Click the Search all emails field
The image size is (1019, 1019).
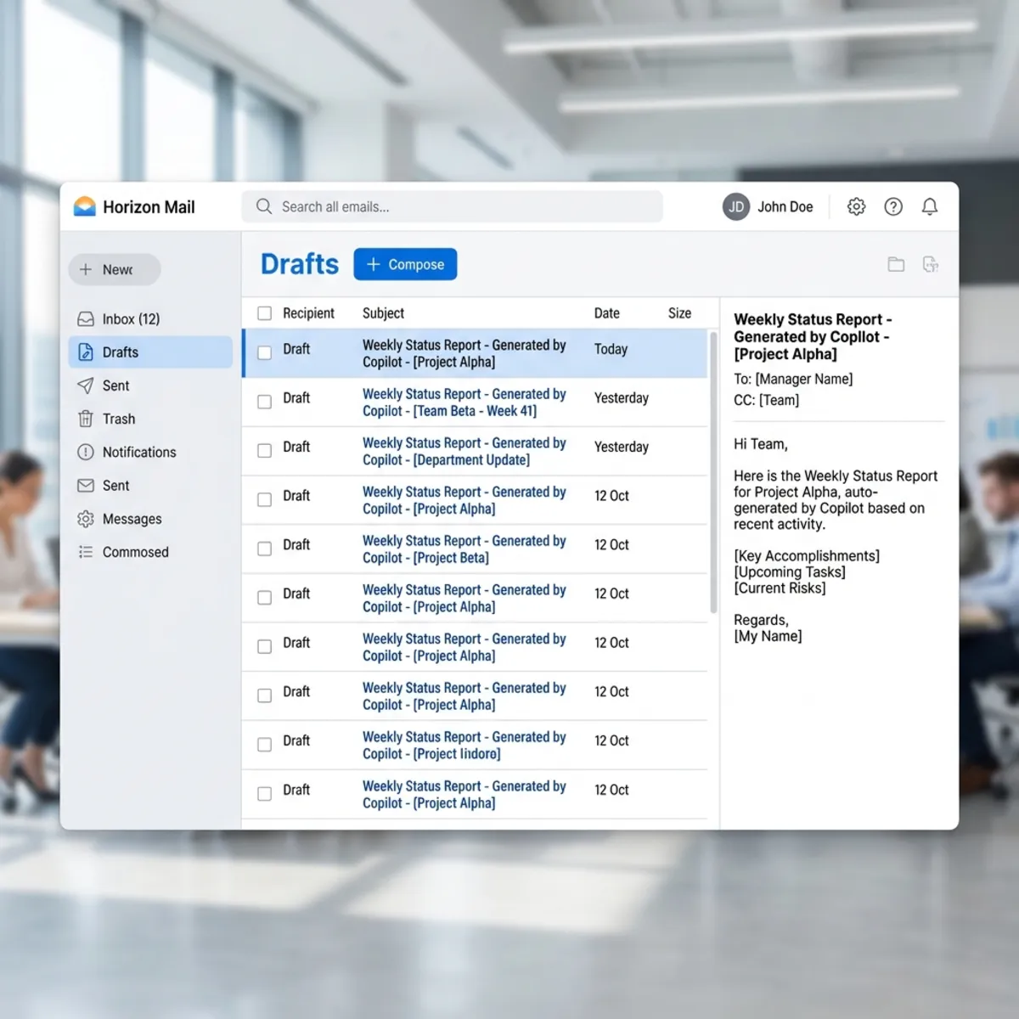point(453,206)
